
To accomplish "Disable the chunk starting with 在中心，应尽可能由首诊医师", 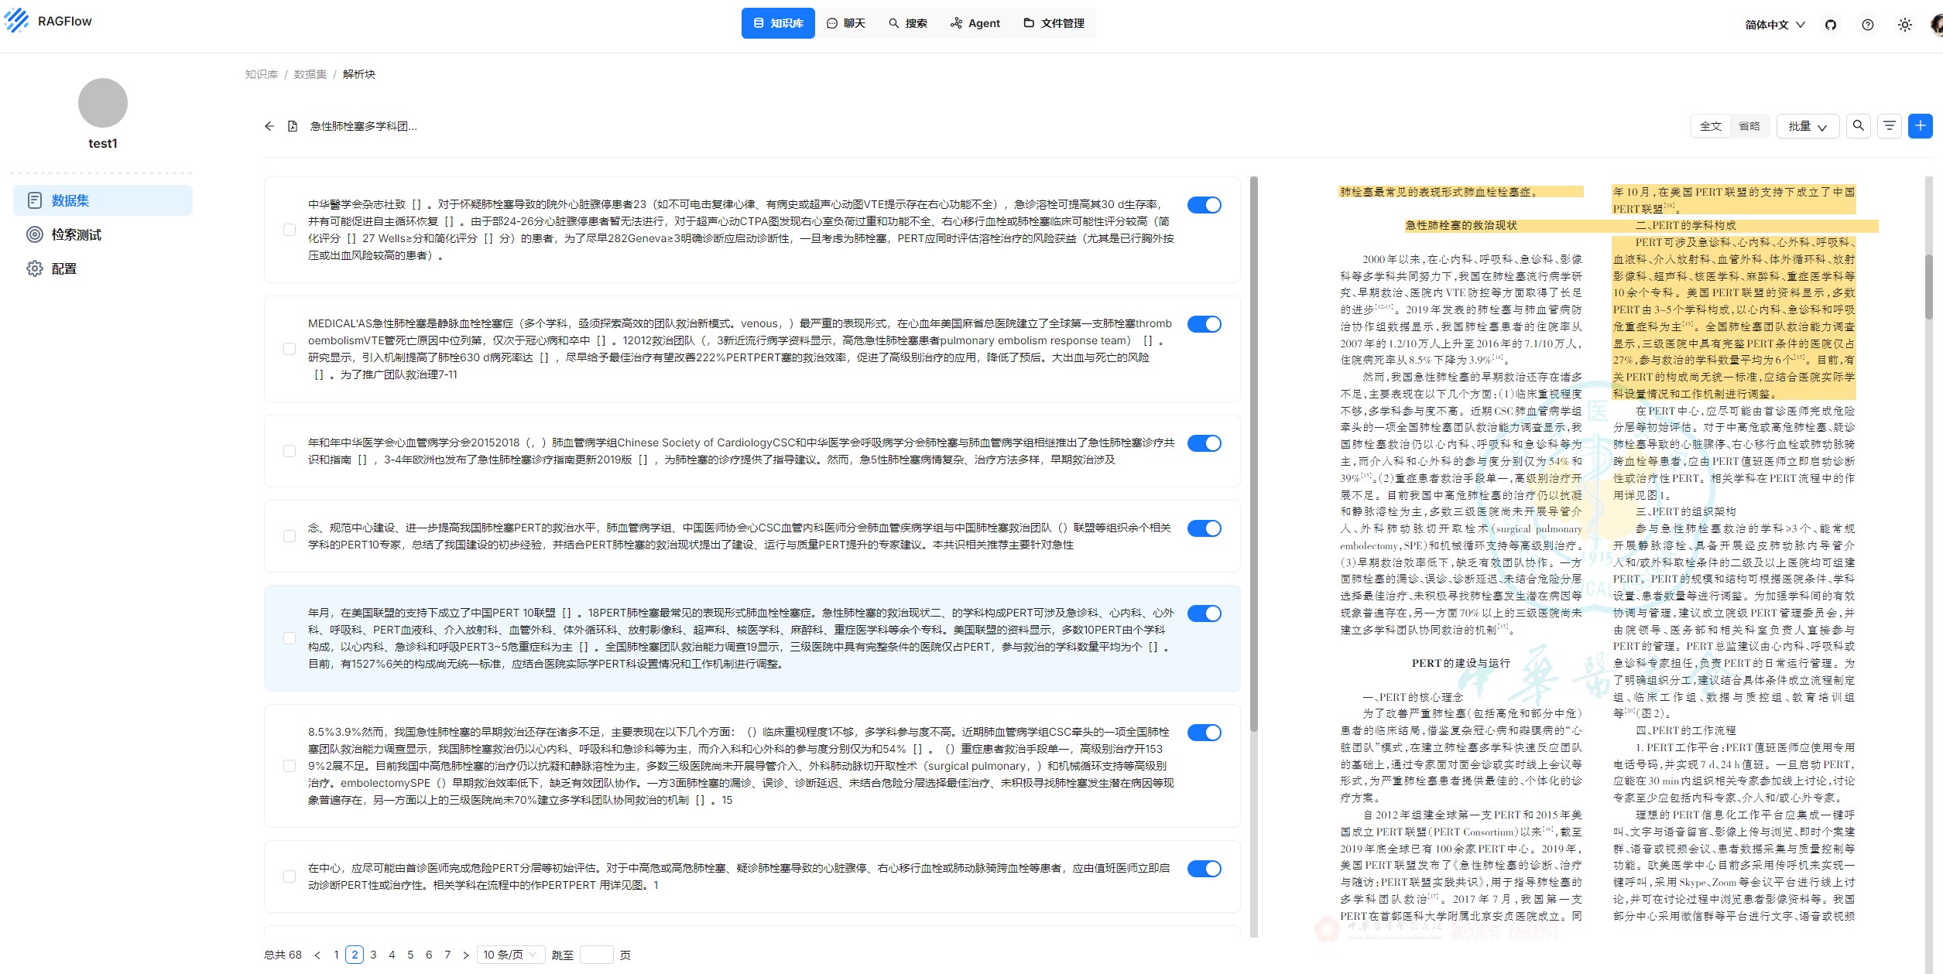I will (1204, 869).
